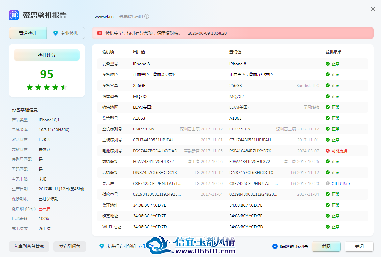
Task: Click the 发布到闲鱼 button
Action: tap(70, 246)
